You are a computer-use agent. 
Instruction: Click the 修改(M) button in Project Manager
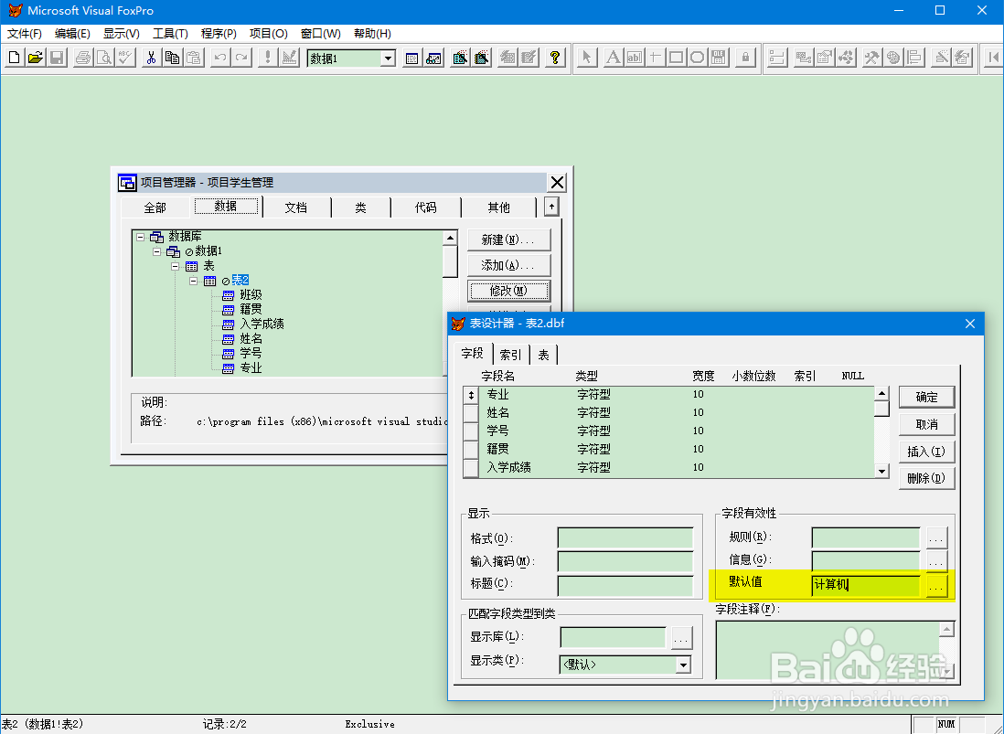click(508, 291)
